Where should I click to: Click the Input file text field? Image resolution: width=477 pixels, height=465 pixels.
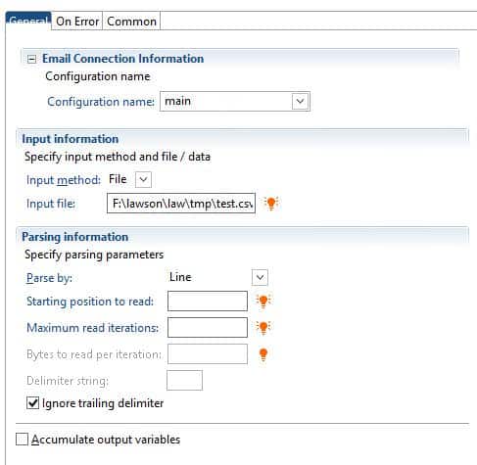coord(181,204)
